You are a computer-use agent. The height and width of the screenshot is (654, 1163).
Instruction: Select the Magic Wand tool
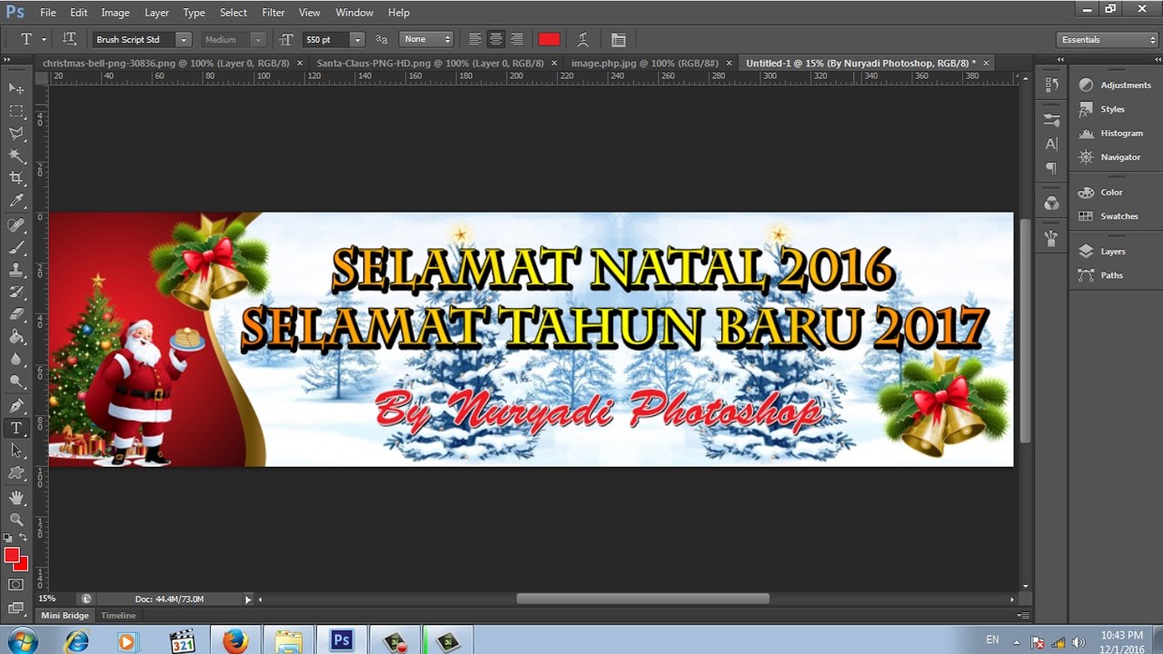click(16, 156)
